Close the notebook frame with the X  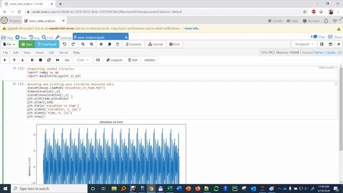coord(339,44)
